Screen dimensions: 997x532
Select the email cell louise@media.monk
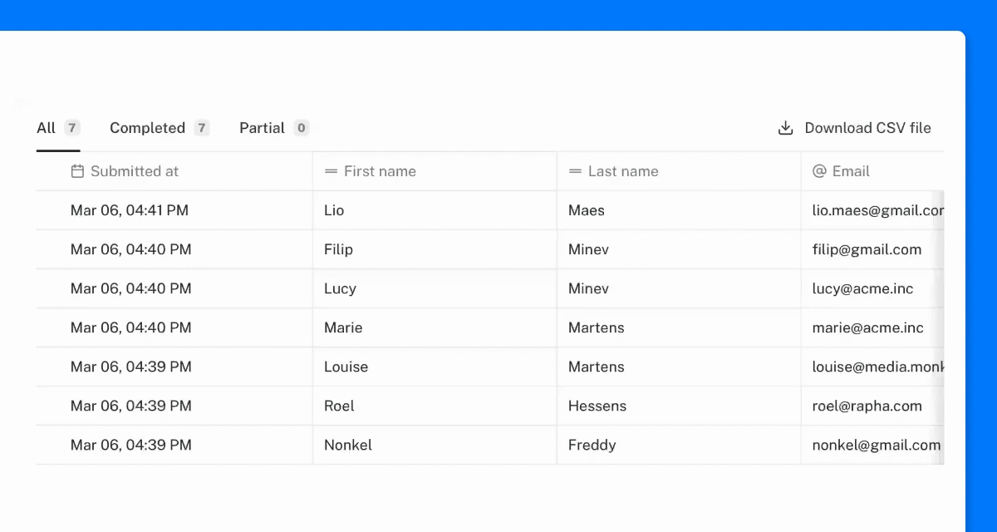[872, 367]
